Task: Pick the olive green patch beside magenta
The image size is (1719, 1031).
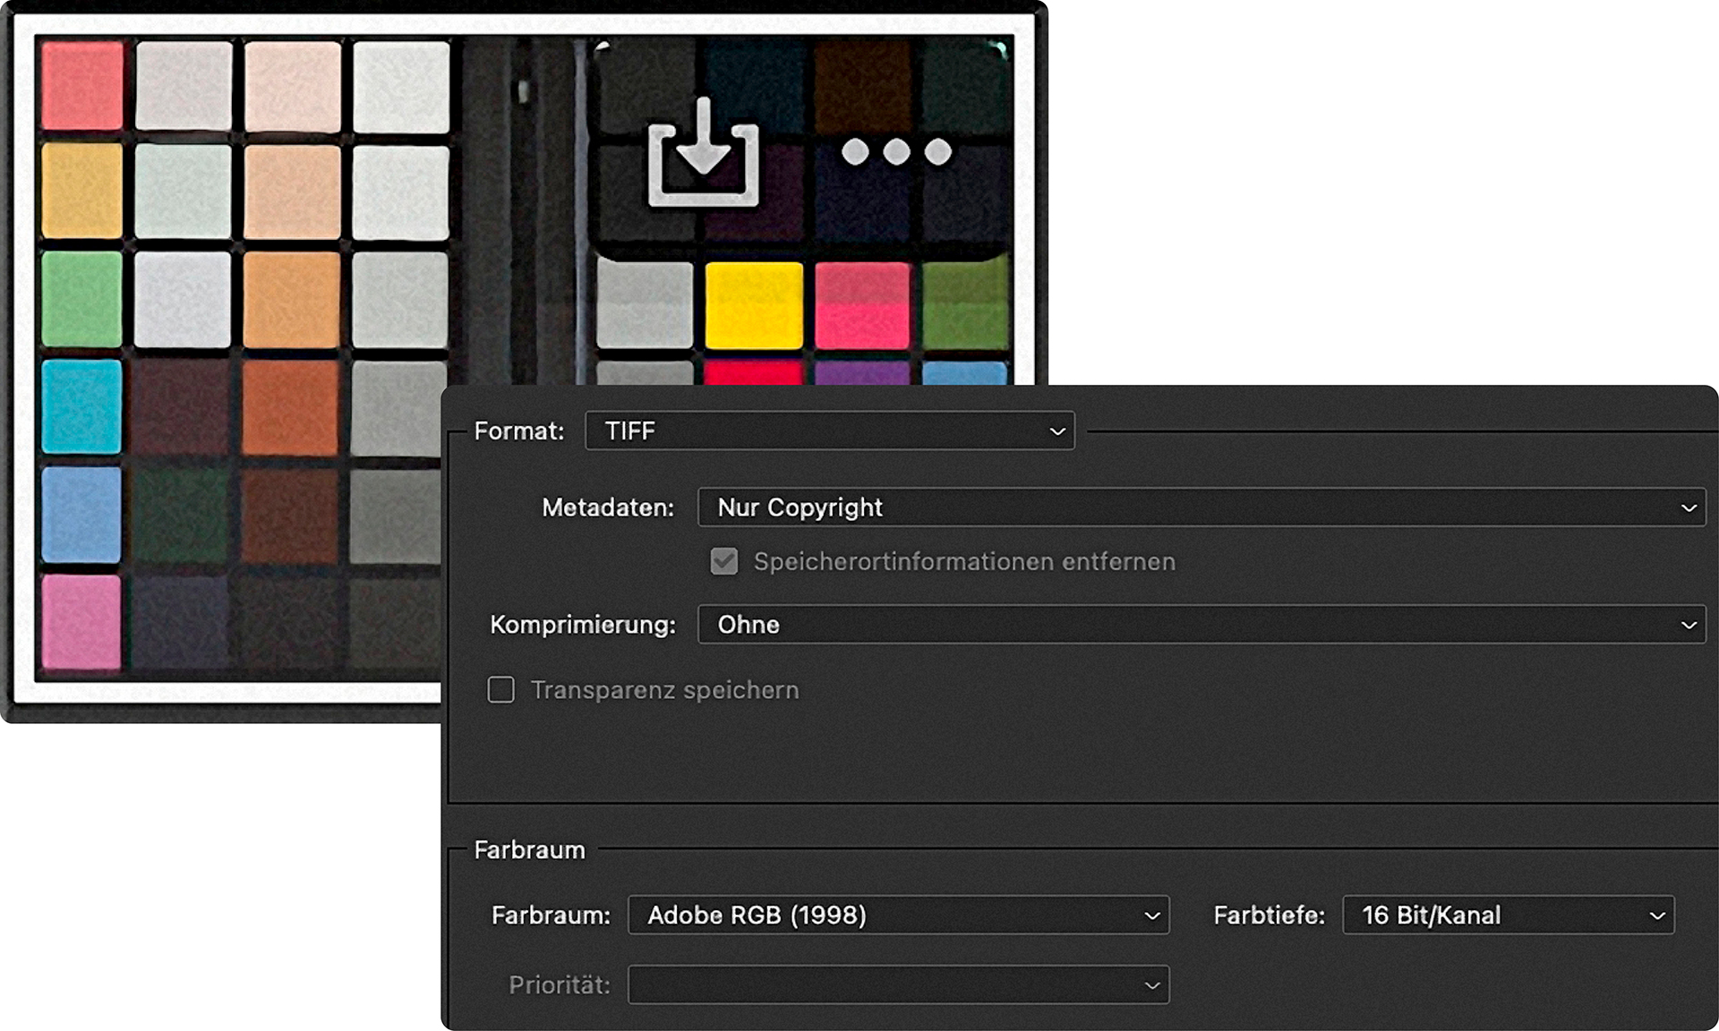Action: click(x=966, y=305)
